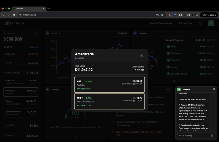
Task: Toggle the light/dark theme sun icon
Action: click(201, 23)
